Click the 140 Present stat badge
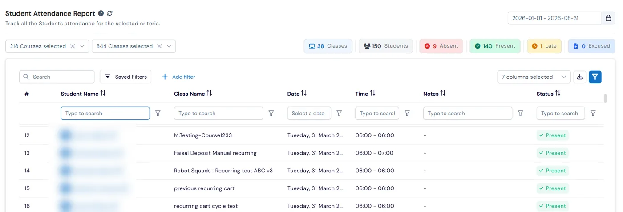Image resolution: width=623 pixels, height=212 pixels. click(495, 46)
